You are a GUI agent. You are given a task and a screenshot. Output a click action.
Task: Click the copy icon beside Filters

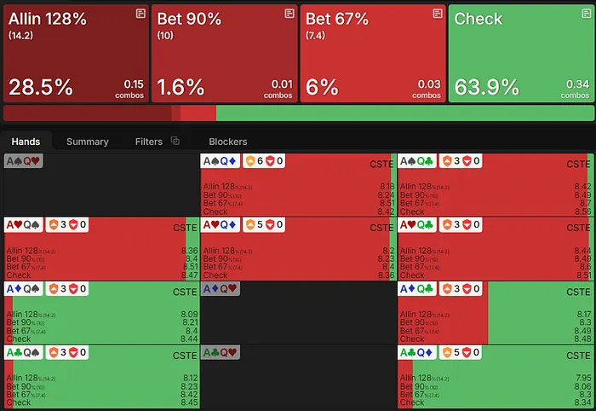(175, 141)
